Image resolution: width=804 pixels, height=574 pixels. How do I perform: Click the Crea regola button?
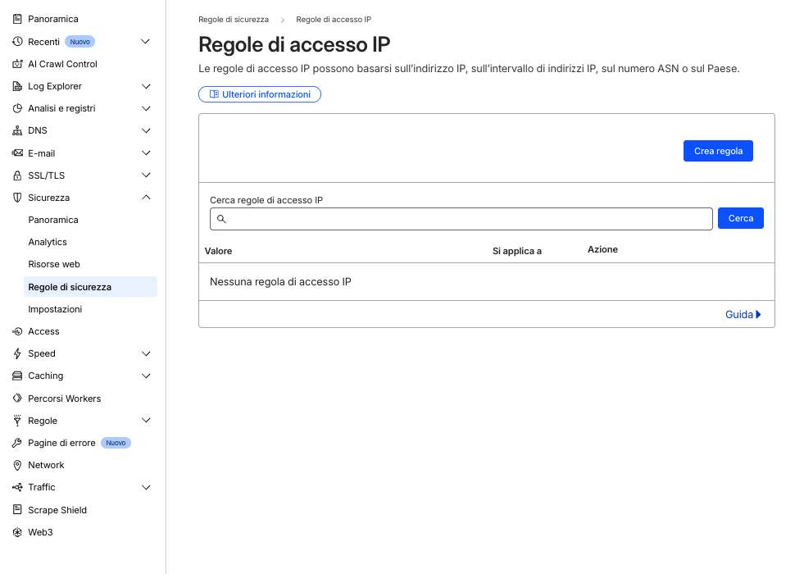pos(718,151)
